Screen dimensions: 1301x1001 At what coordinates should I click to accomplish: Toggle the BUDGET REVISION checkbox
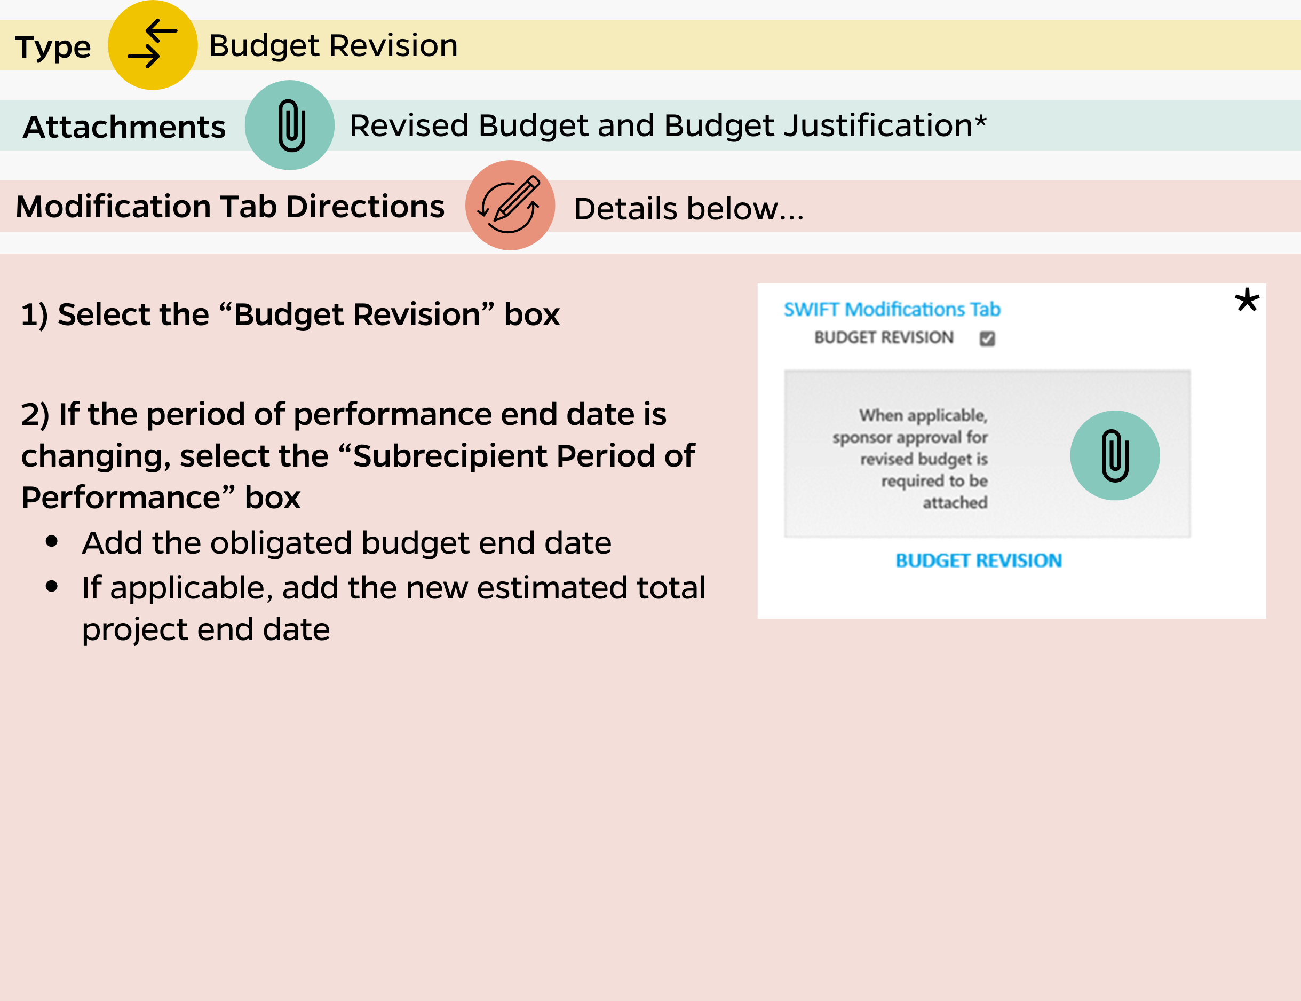[987, 338]
